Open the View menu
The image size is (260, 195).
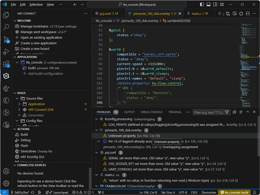click(x=50, y=4)
